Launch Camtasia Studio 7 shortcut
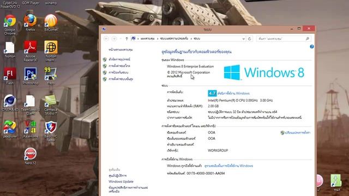This screenshot has width=349, height=196. (51, 105)
